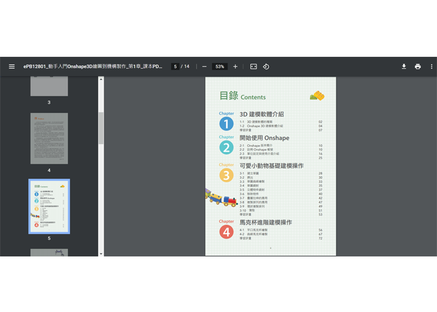This screenshot has width=437, height=312.
Task: Click the Chapter 4 red circle
Action: coord(226,232)
